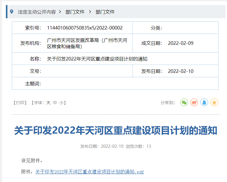227x182 pixels.
Task: Share to Weibo via red icon
Action: [x=194, y=102]
